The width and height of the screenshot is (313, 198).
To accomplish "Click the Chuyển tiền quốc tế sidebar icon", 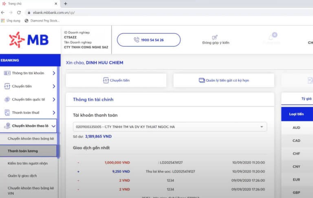I will (7, 99).
